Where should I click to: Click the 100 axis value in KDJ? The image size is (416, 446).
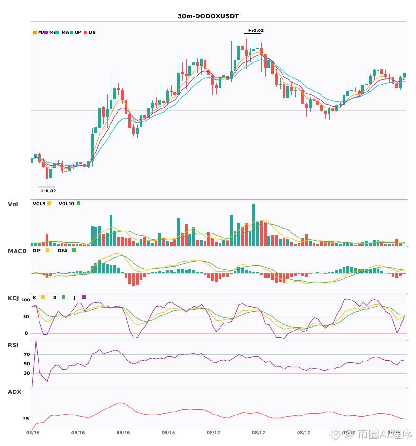coord(25,300)
